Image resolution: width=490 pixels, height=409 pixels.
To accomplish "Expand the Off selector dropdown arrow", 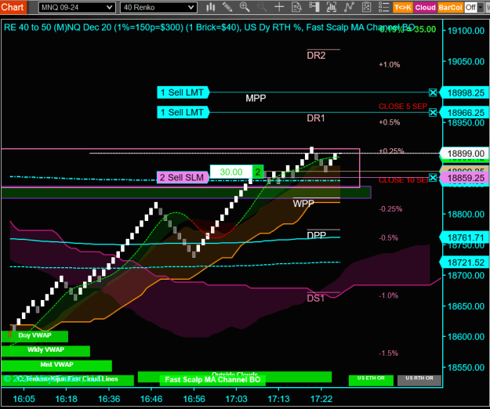I will [x=481, y=7].
